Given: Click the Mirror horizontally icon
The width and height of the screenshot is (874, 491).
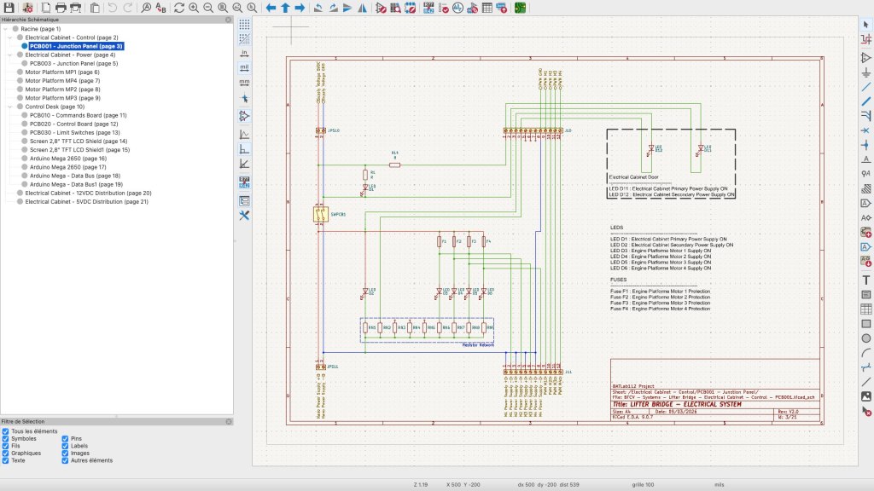Looking at the screenshot, I should [x=363, y=8].
